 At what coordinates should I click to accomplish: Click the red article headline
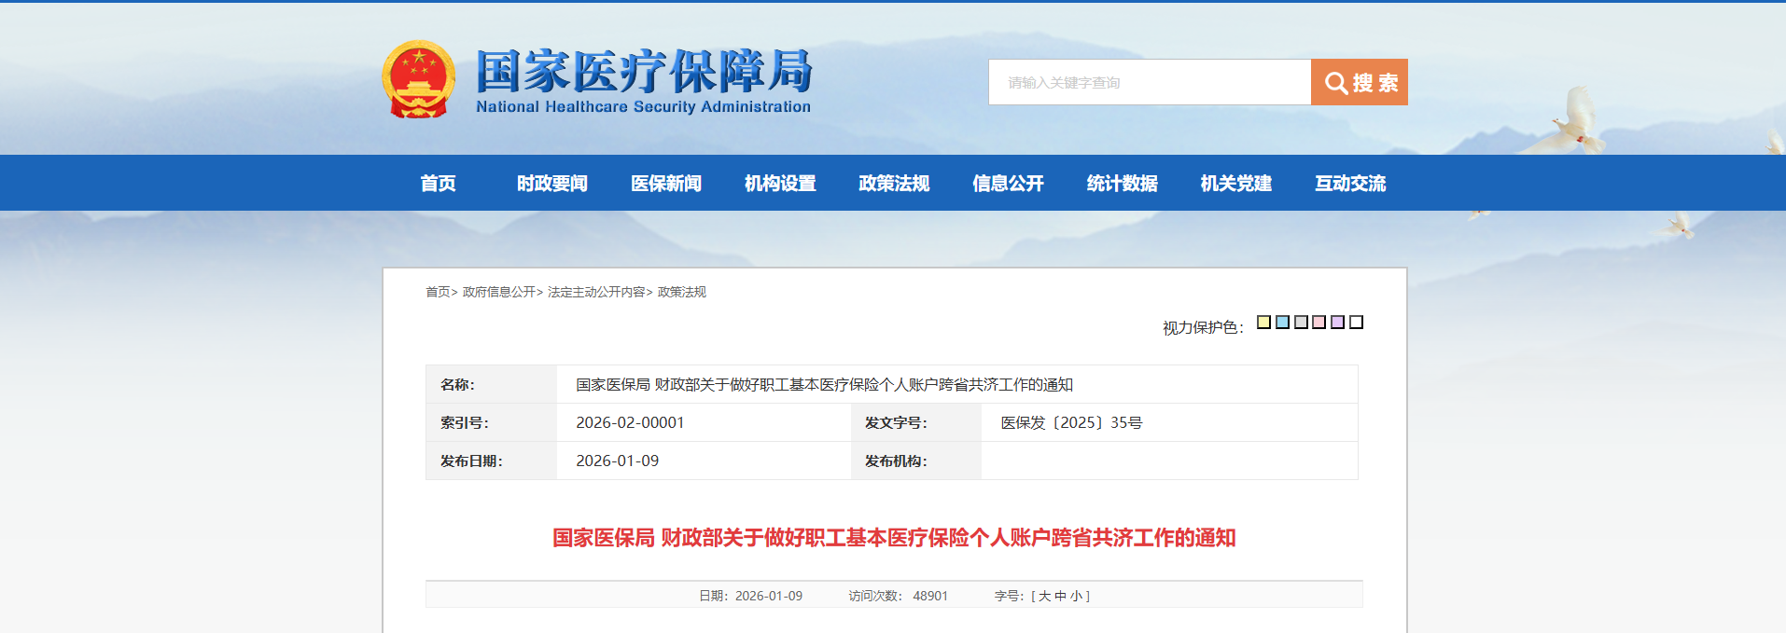point(894,538)
